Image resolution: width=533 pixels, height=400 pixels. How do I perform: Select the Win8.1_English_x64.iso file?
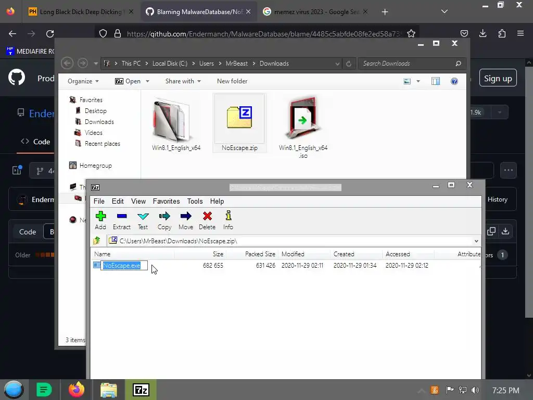[x=303, y=127]
